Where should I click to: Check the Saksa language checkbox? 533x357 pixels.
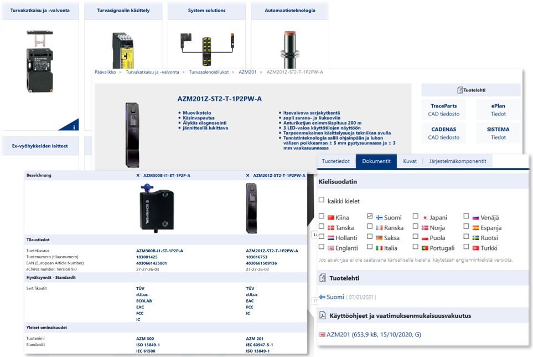[x=370, y=237]
